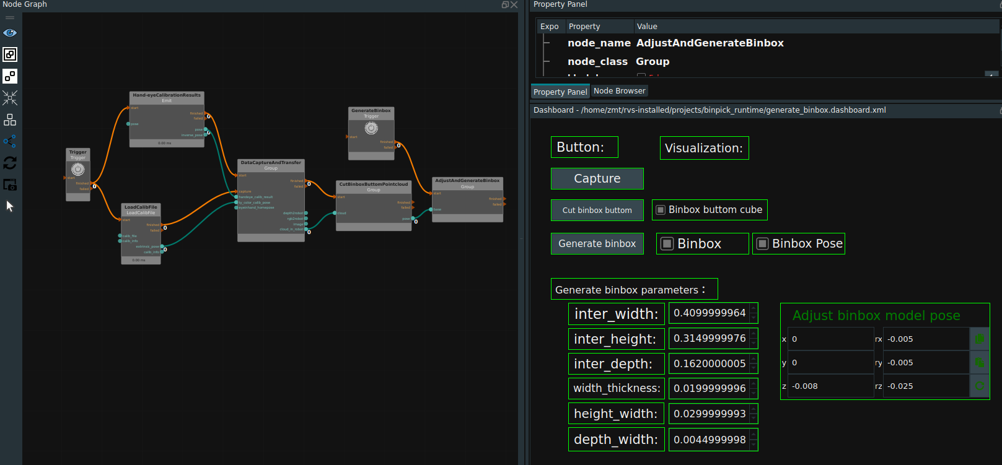The width and height of the screenshot is (1002, 465).
Task: Click the Trigger node power button icon
Action: (x=78, y=169)
